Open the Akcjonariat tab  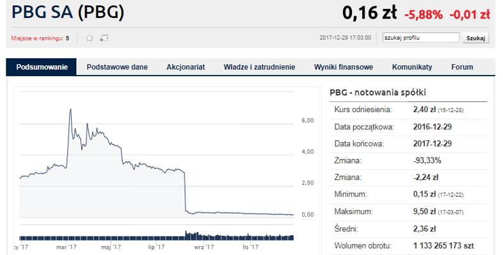186,67
